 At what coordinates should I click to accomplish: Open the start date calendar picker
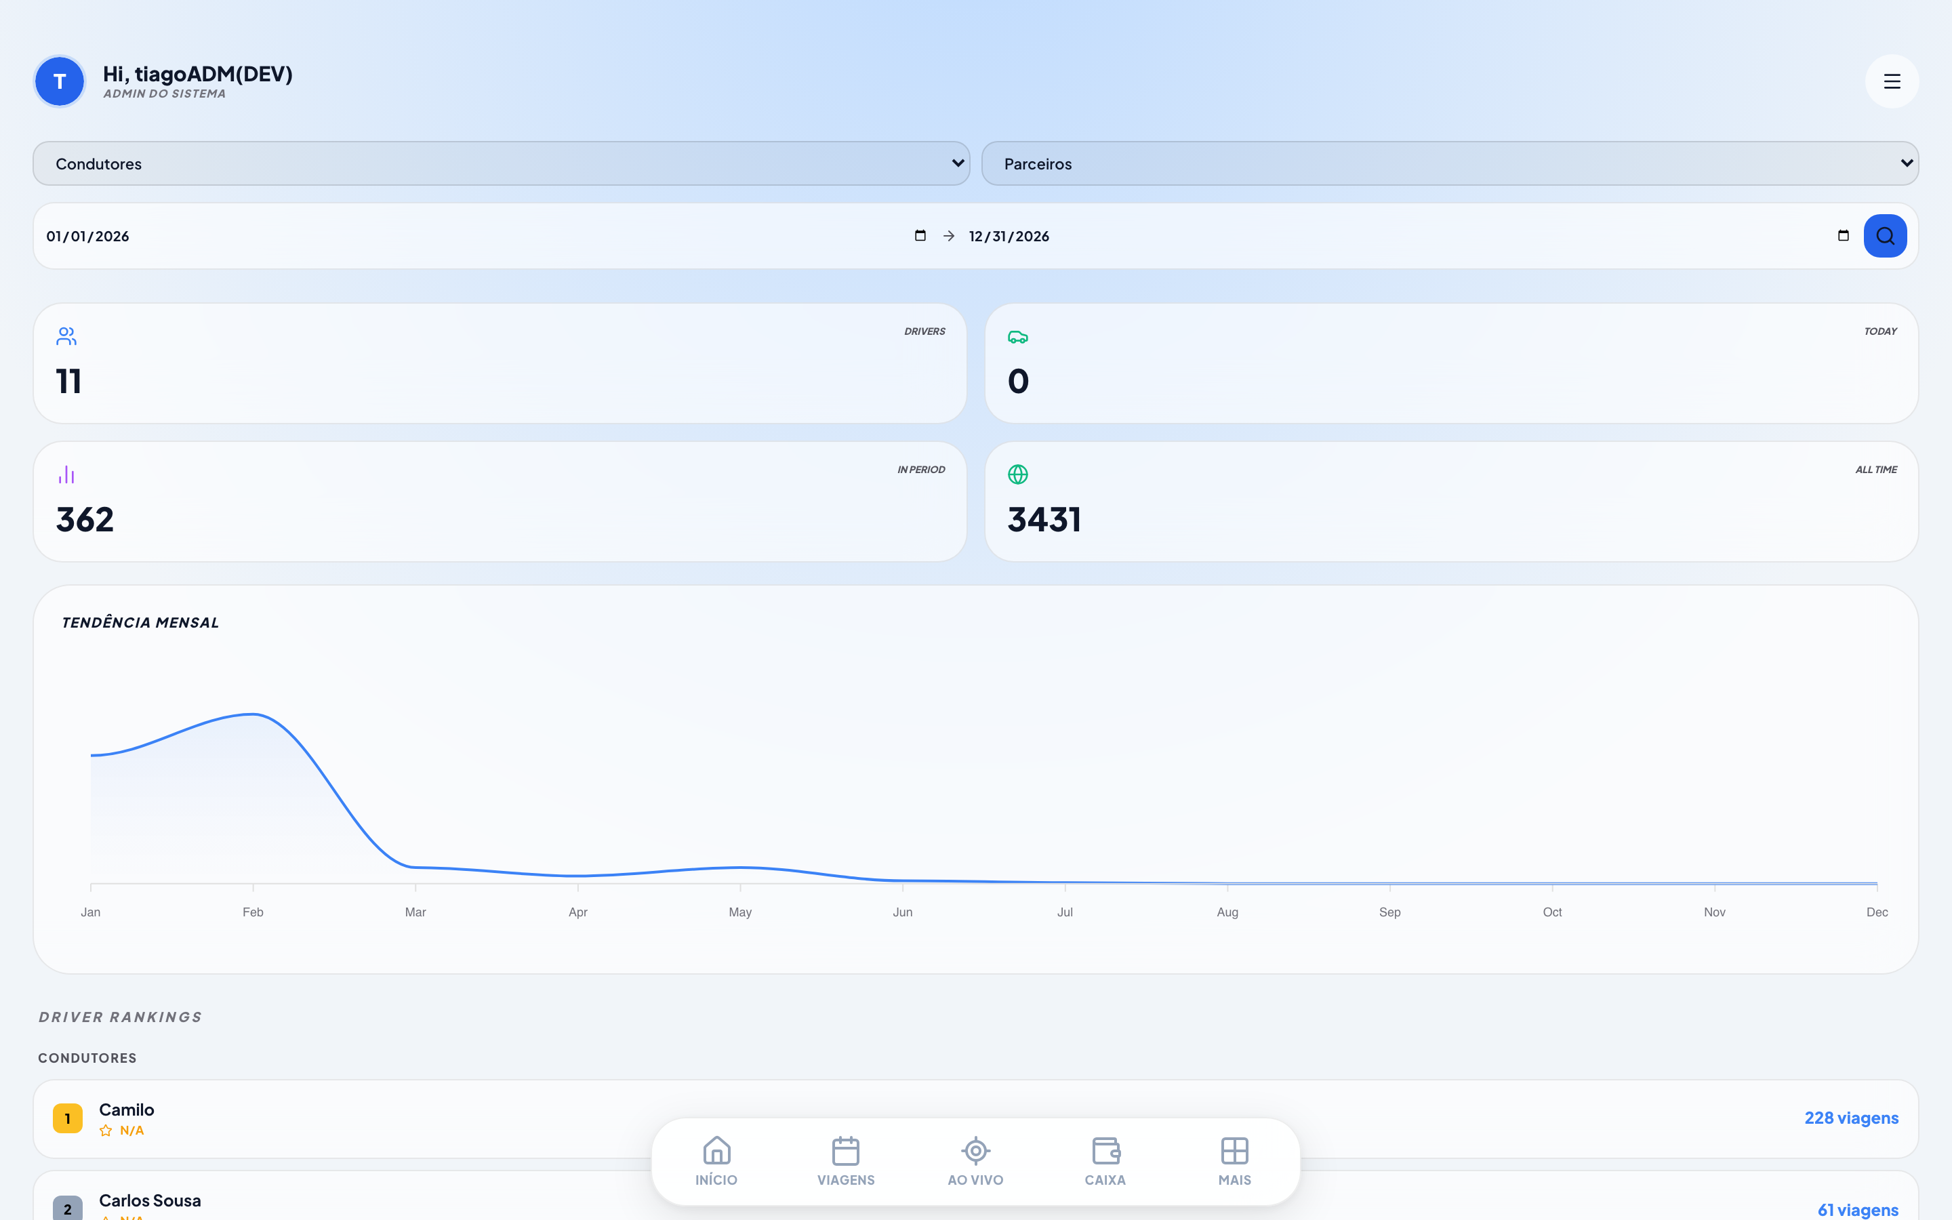click(920, 236)
